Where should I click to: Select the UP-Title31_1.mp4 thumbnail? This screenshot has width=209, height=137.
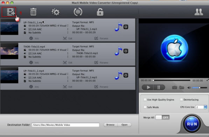click(9, 27)
